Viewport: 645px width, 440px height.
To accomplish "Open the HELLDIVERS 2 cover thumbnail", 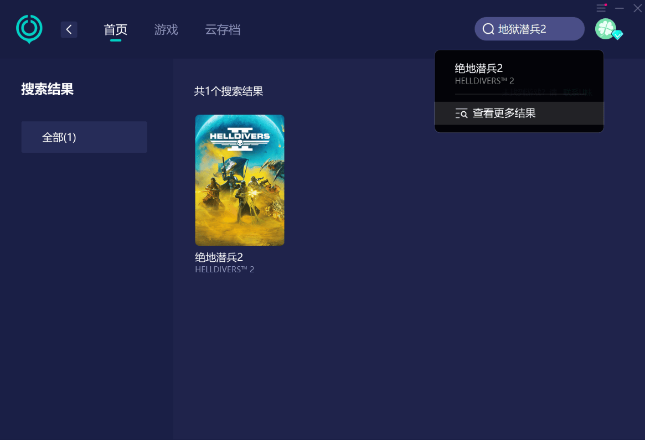I will coord(240,180).
